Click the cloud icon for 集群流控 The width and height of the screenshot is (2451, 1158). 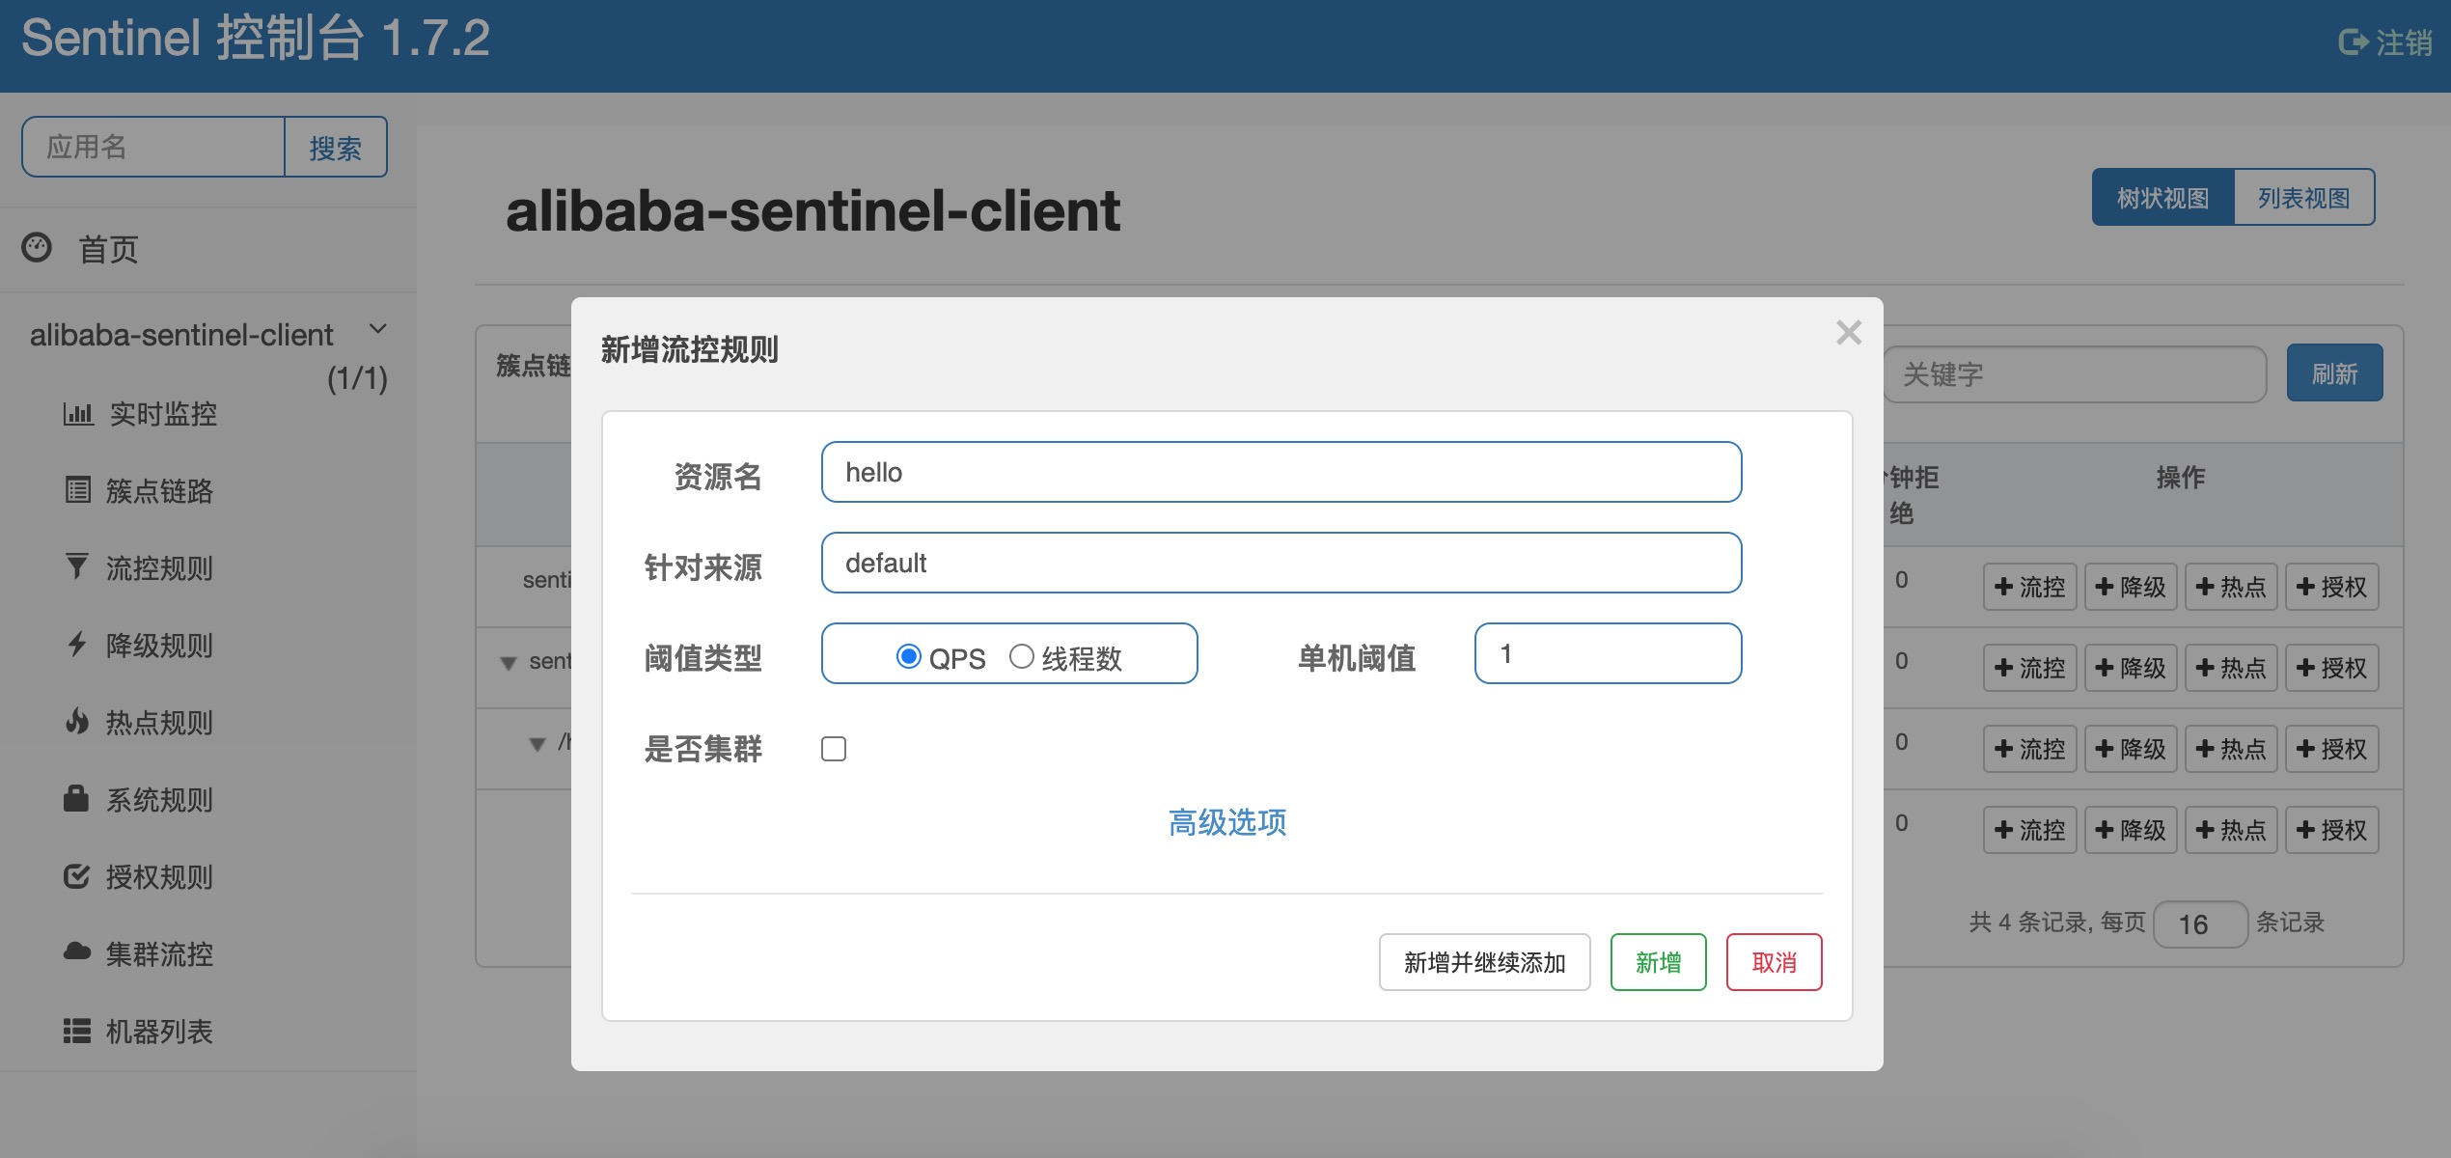(77, 951)
